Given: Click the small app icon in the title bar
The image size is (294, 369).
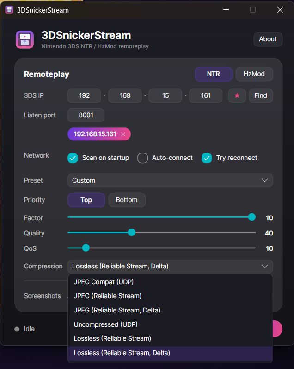Looking at the screenshot, I should [9, 10].
